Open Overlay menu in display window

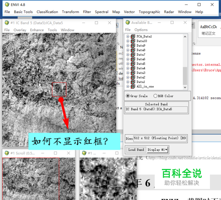pyautogui.click(x=20, y=30)
